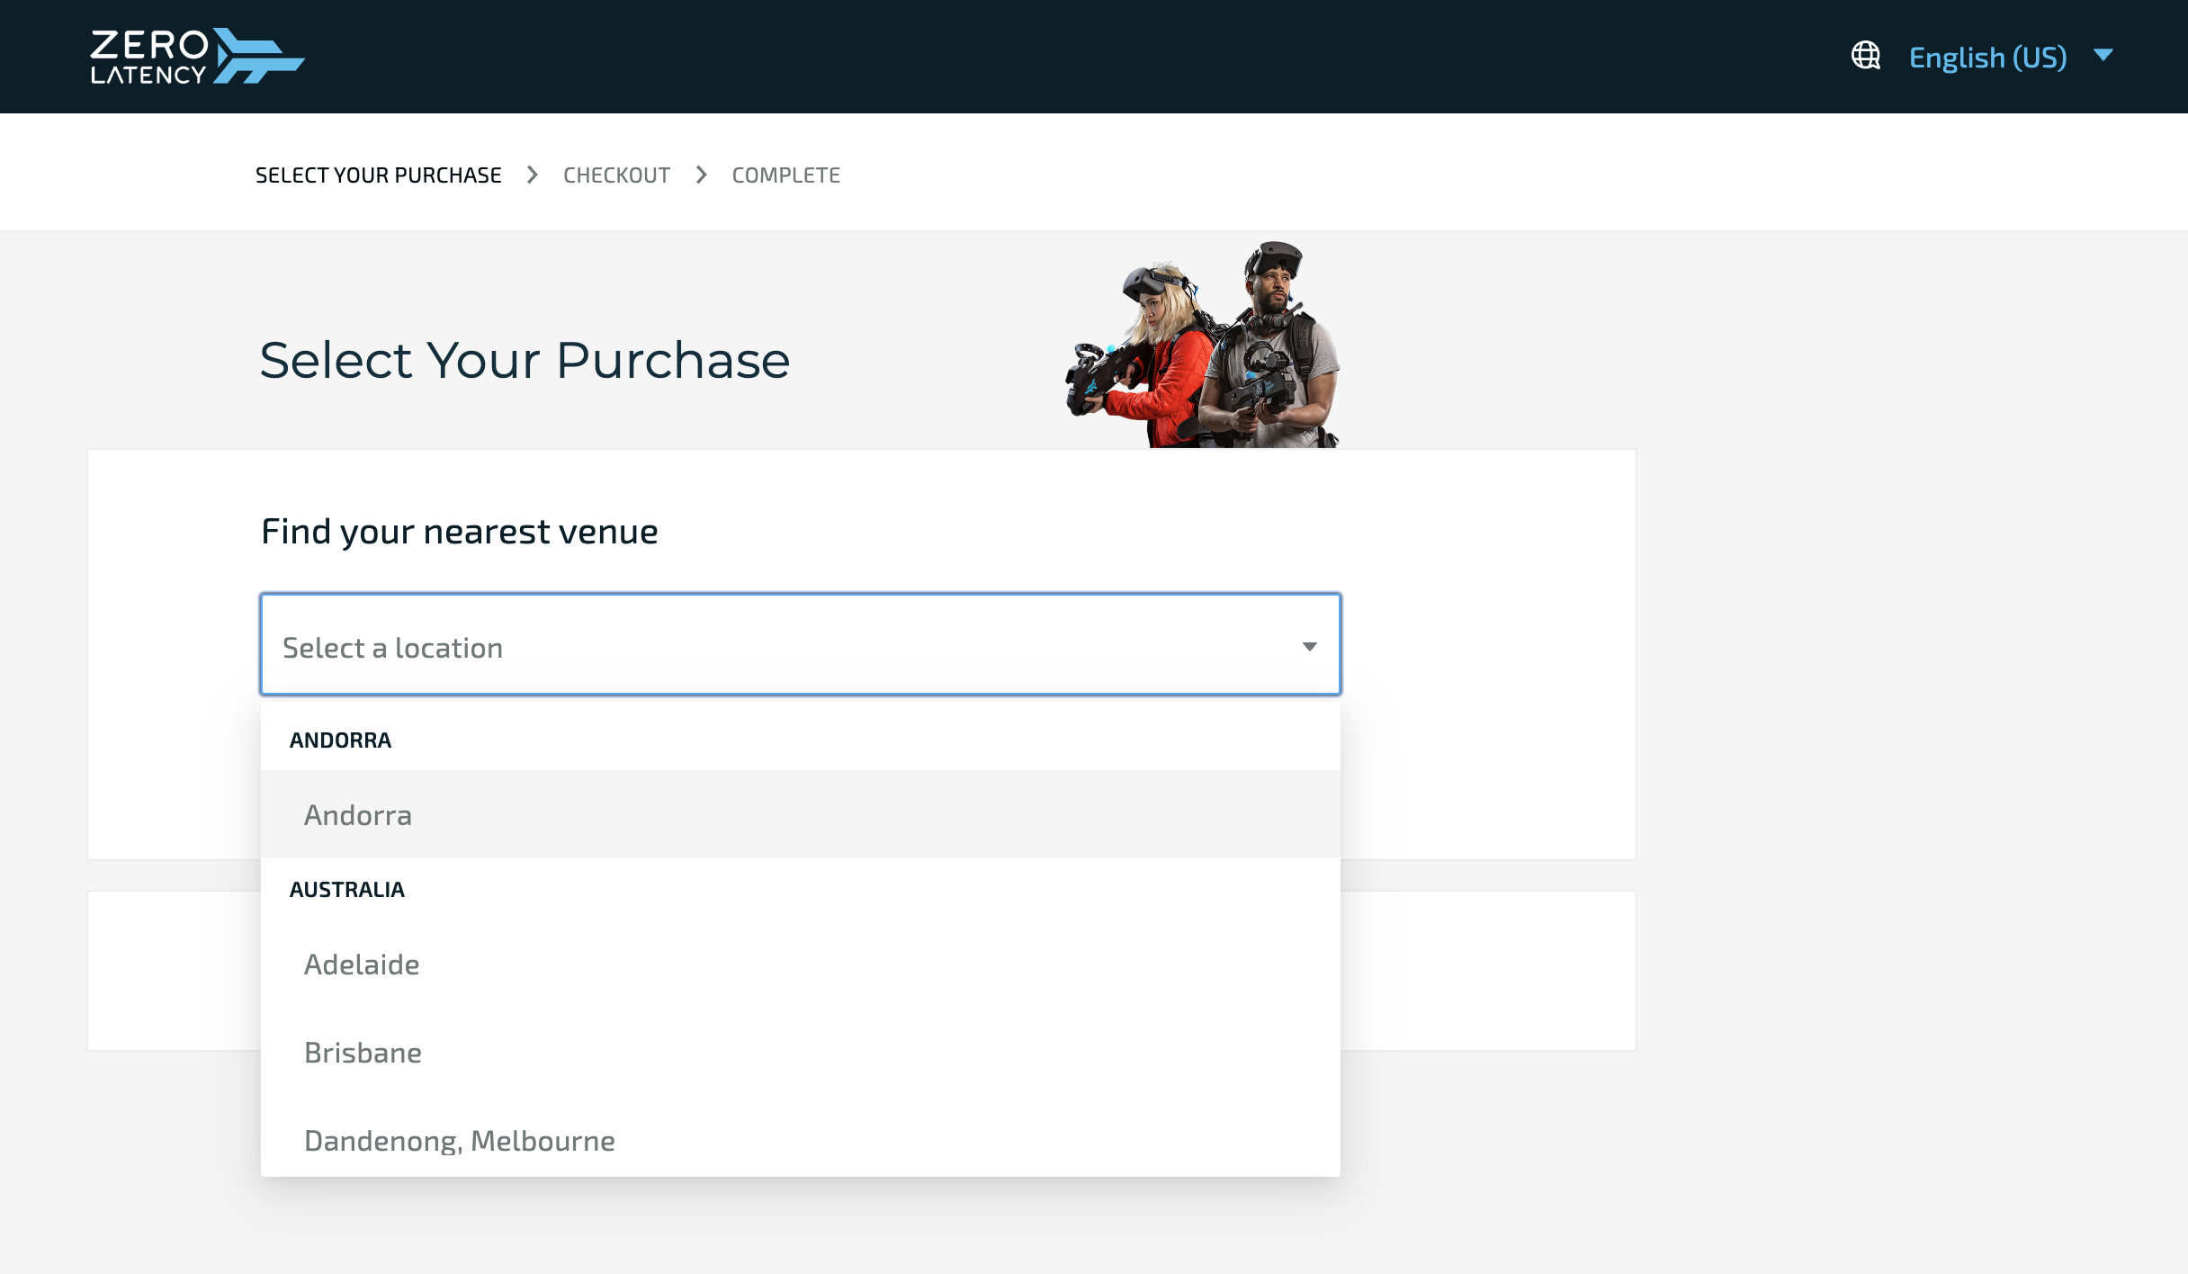
Task: Collapse location dropdown with caret arrow
Action: coord(1310,647)
